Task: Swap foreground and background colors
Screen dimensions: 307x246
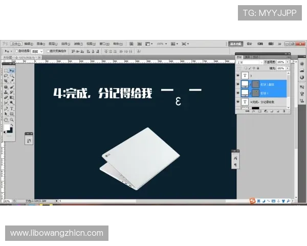Action: [x=12, y=125]
